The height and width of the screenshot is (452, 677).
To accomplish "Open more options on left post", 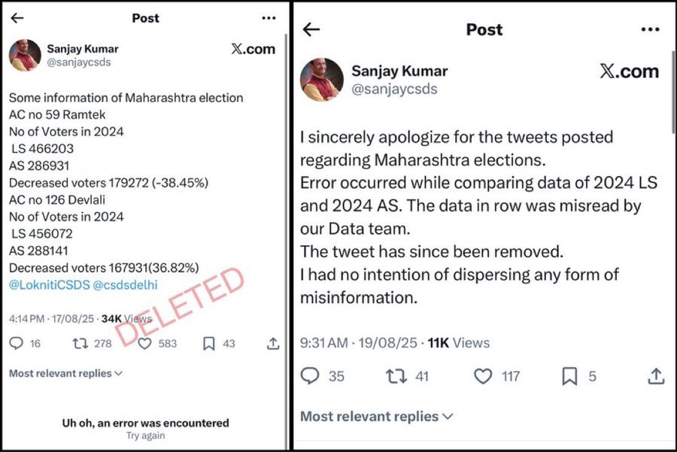I will click(x=269, y=18).
